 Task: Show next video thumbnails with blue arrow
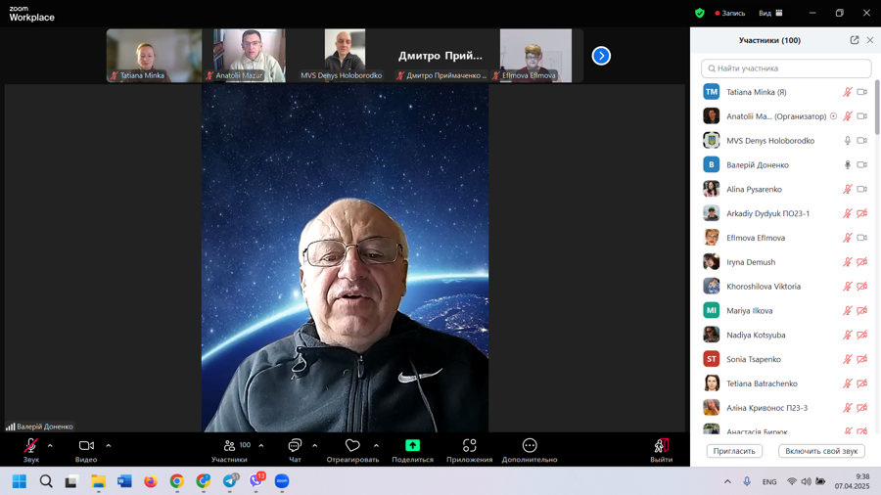[601, 56]
